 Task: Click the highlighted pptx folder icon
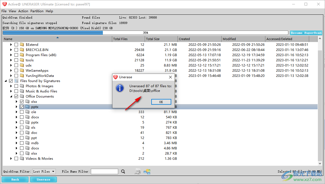click(x=27, y=107)
